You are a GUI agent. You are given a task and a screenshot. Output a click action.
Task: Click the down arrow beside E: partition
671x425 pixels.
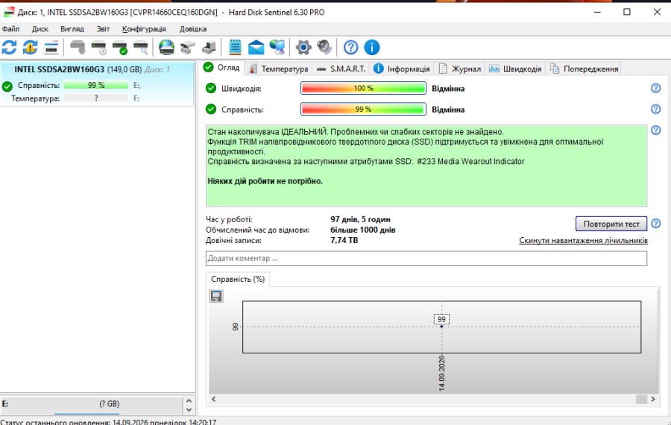coord(189,409)
